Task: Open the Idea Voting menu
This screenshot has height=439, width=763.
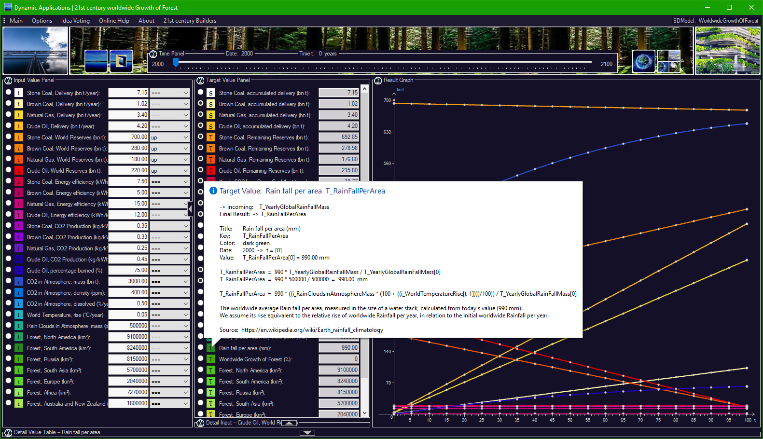Action: click(x=75, y=21)
